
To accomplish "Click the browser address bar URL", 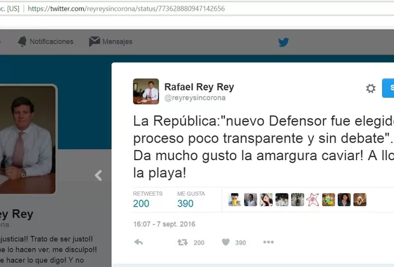I will click(126, 8).
